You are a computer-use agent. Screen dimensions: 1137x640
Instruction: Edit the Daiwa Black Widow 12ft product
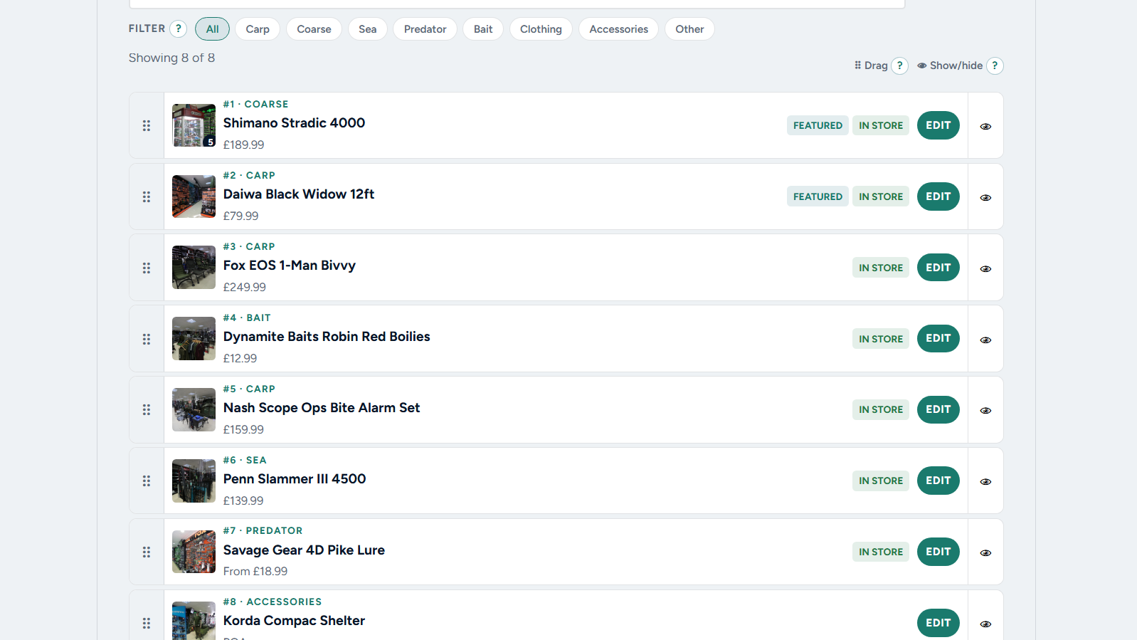[938, 196]
